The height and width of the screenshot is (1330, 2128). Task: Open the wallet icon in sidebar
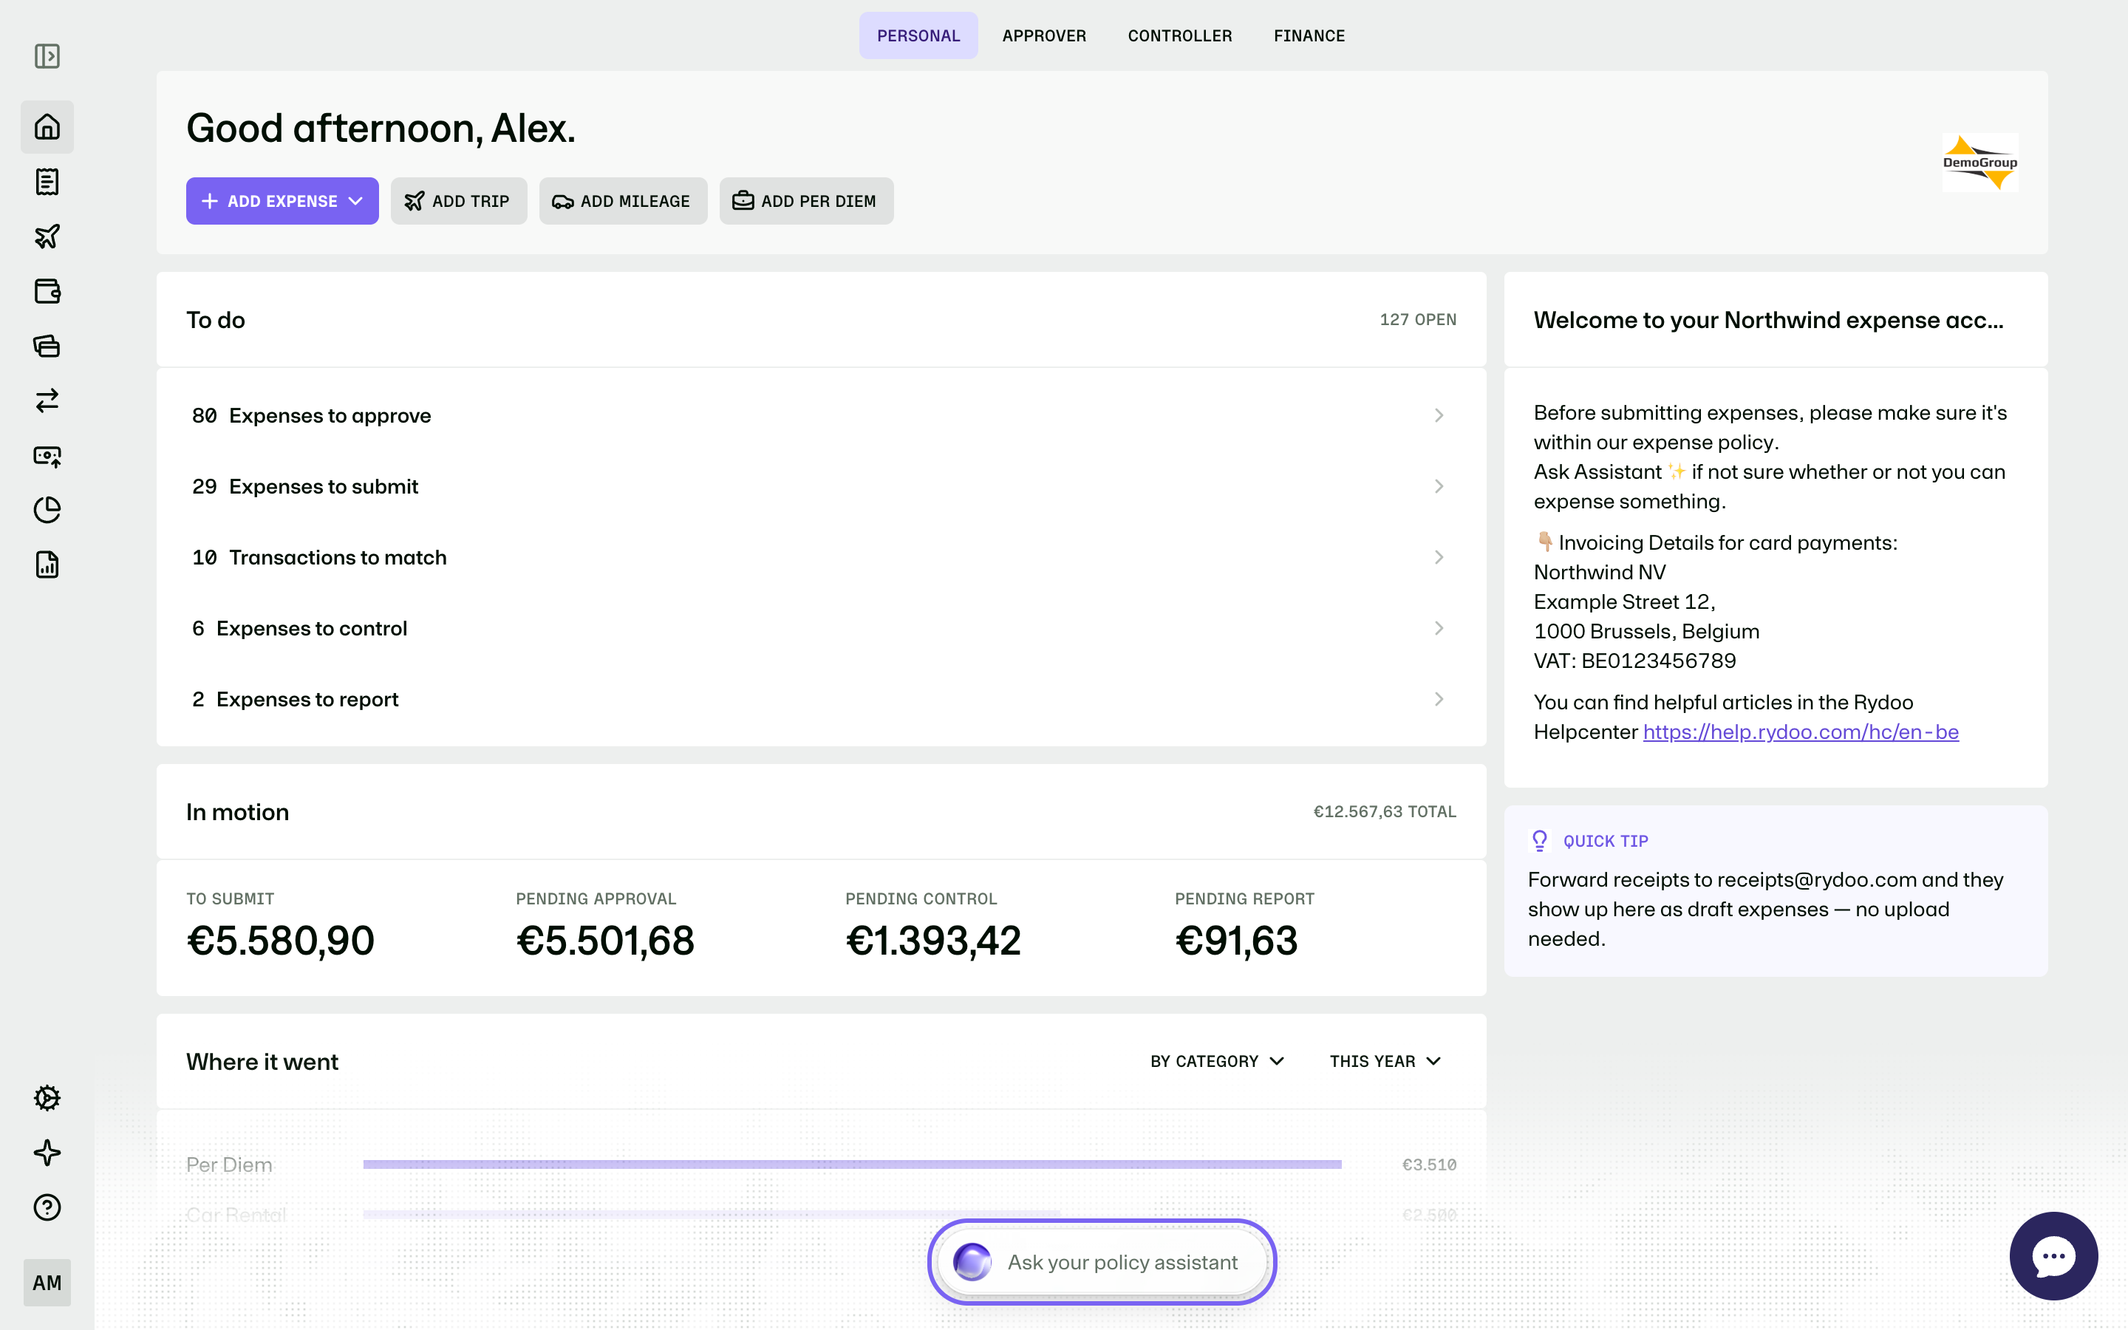(47, 291)
